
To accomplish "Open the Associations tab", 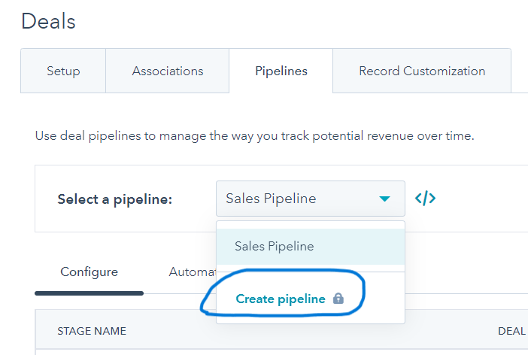I will click(168, 71).
